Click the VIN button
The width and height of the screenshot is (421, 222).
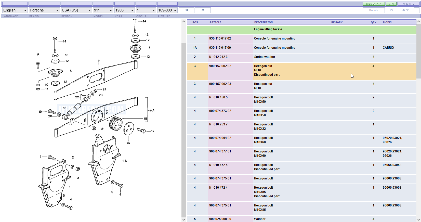(x=391, y=4)
